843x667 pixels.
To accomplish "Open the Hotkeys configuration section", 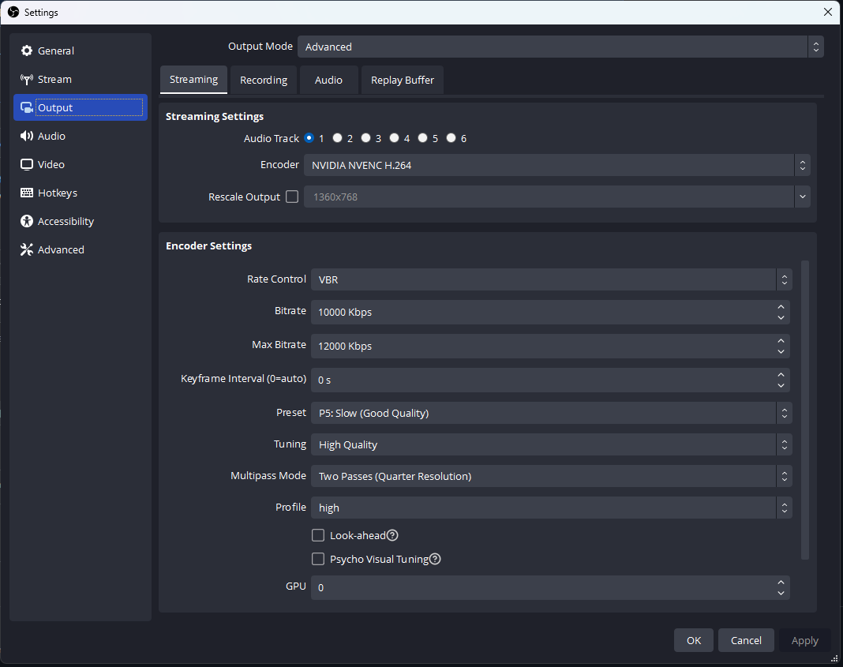I will 55,193.
